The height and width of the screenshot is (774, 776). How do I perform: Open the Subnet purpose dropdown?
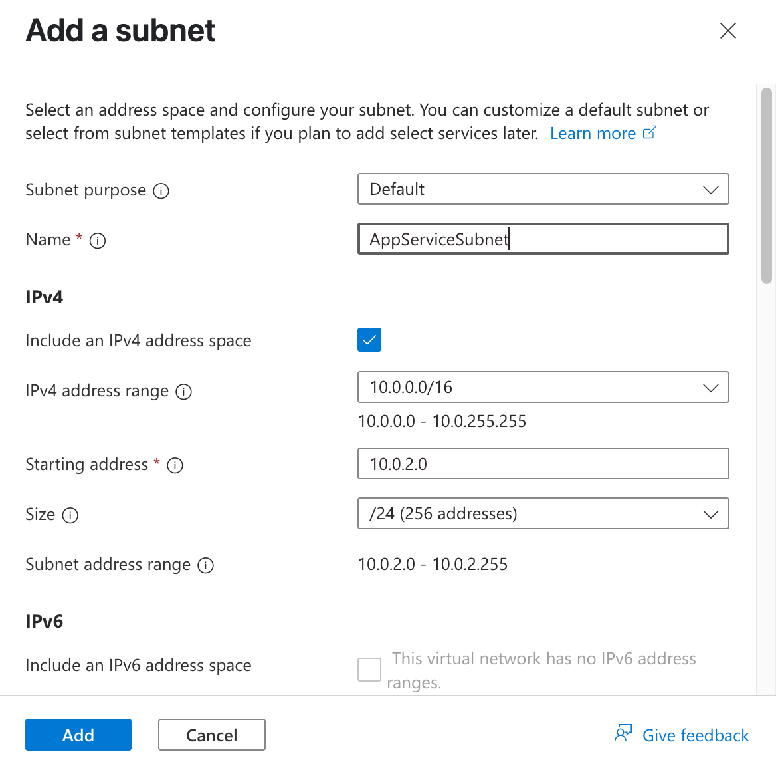[543, 190]
